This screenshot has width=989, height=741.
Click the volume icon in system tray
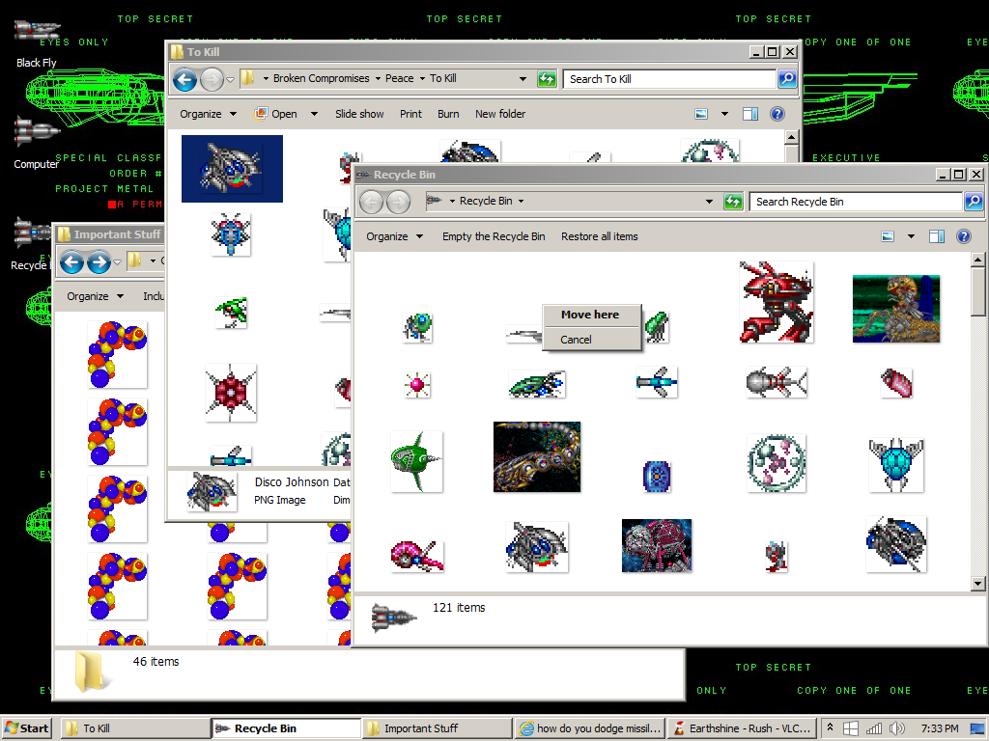click(x=896, y=728)
